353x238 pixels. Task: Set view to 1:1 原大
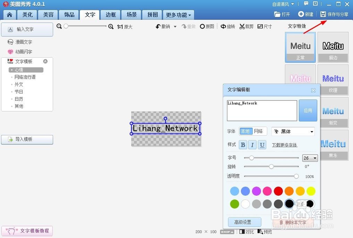(x=125, y=27)
